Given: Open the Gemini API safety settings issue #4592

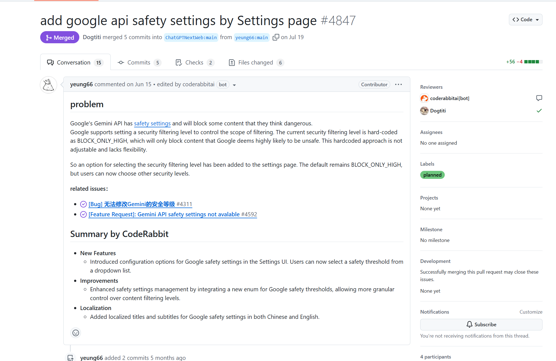Looking at the screenshot, I should (173, 214).
